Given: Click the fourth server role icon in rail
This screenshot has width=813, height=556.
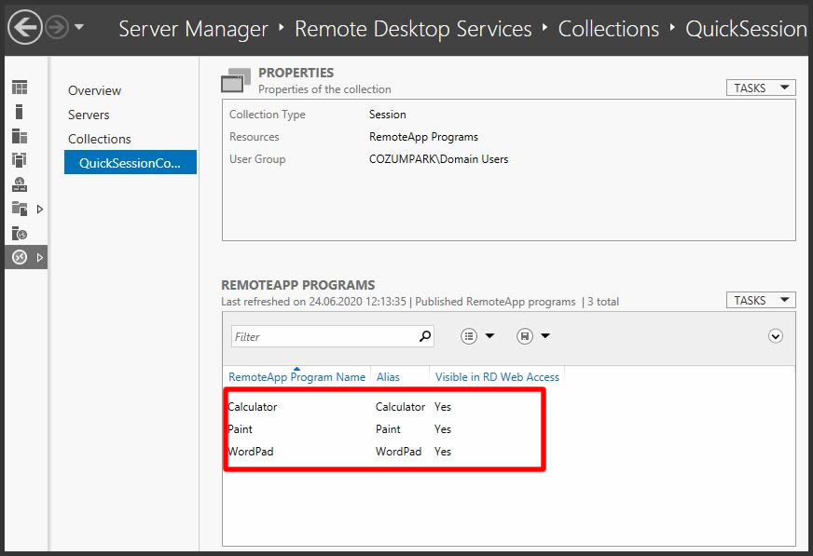Looking at the screenshot, I should click(20, 160).
